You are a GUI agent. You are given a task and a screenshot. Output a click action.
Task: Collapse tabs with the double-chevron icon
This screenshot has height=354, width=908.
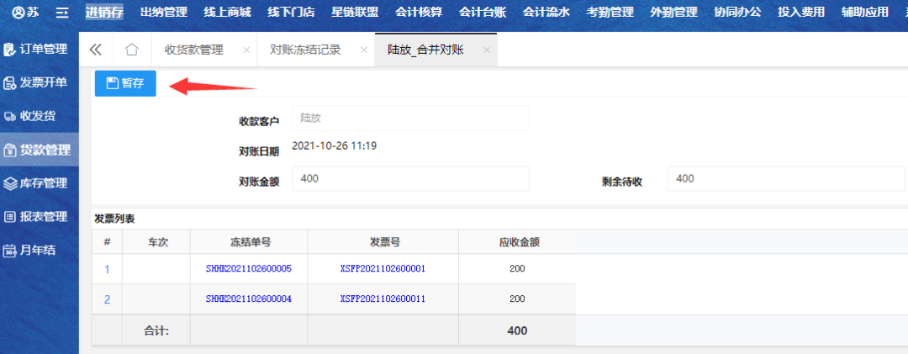coord(95,50)
